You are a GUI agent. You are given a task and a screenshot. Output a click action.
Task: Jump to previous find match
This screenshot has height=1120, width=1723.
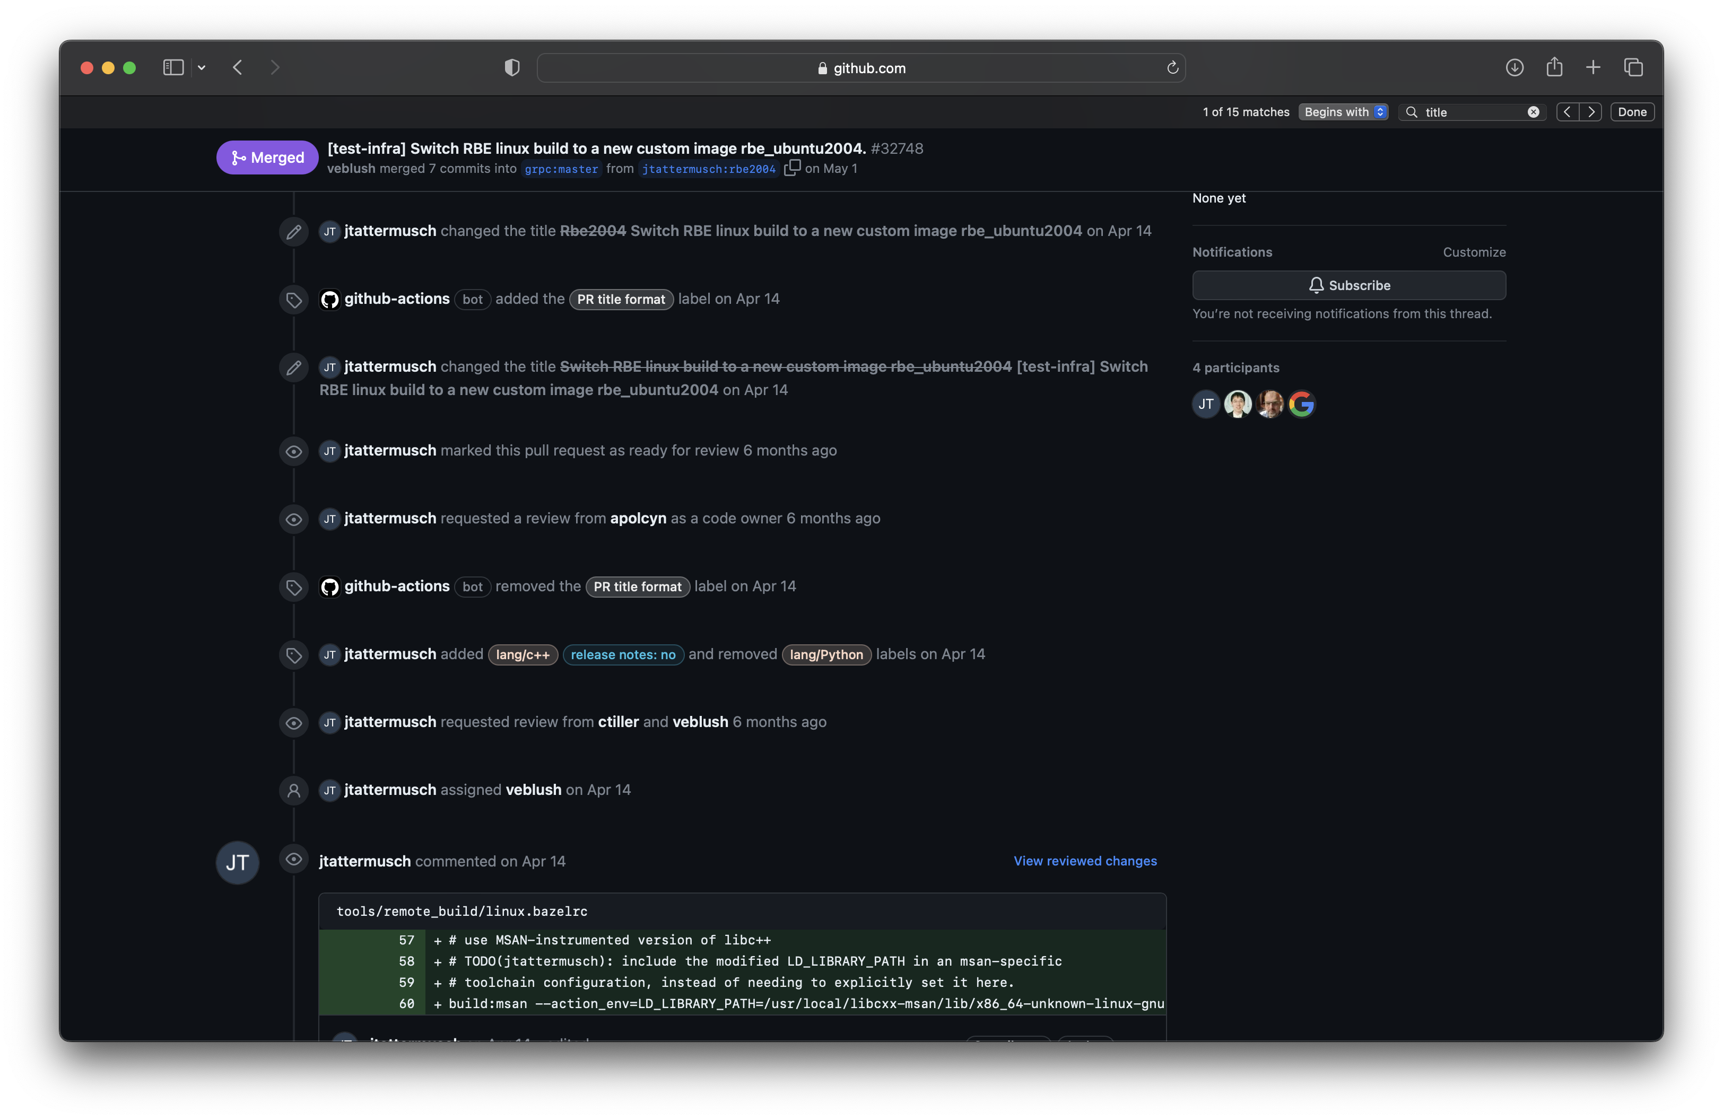point(1567,111)
